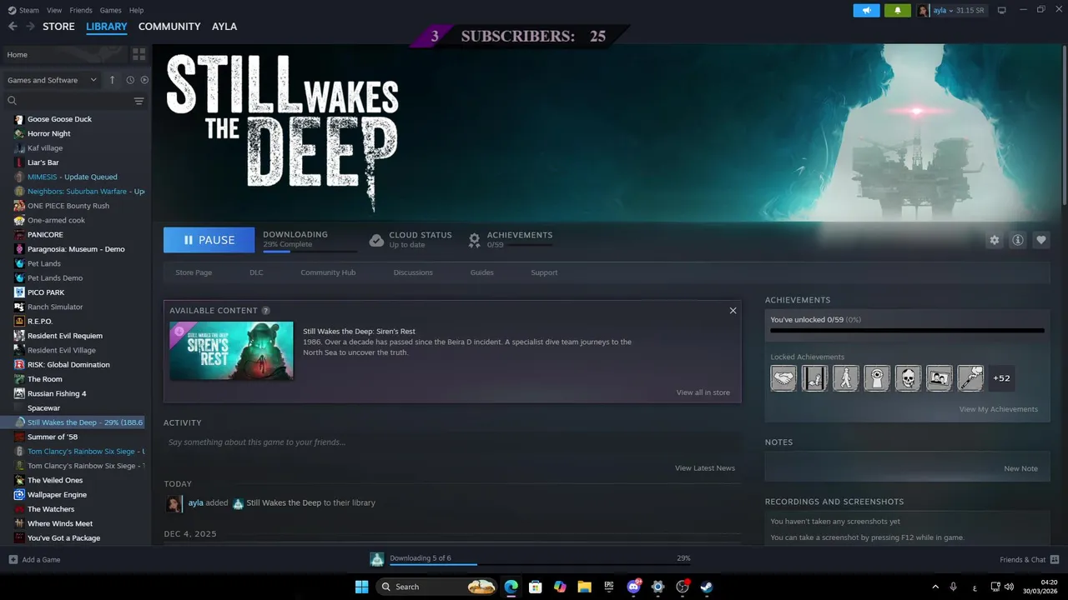
Task: Show game info via the info icon
Action: pyautogui.click(x=1018, y=240)
